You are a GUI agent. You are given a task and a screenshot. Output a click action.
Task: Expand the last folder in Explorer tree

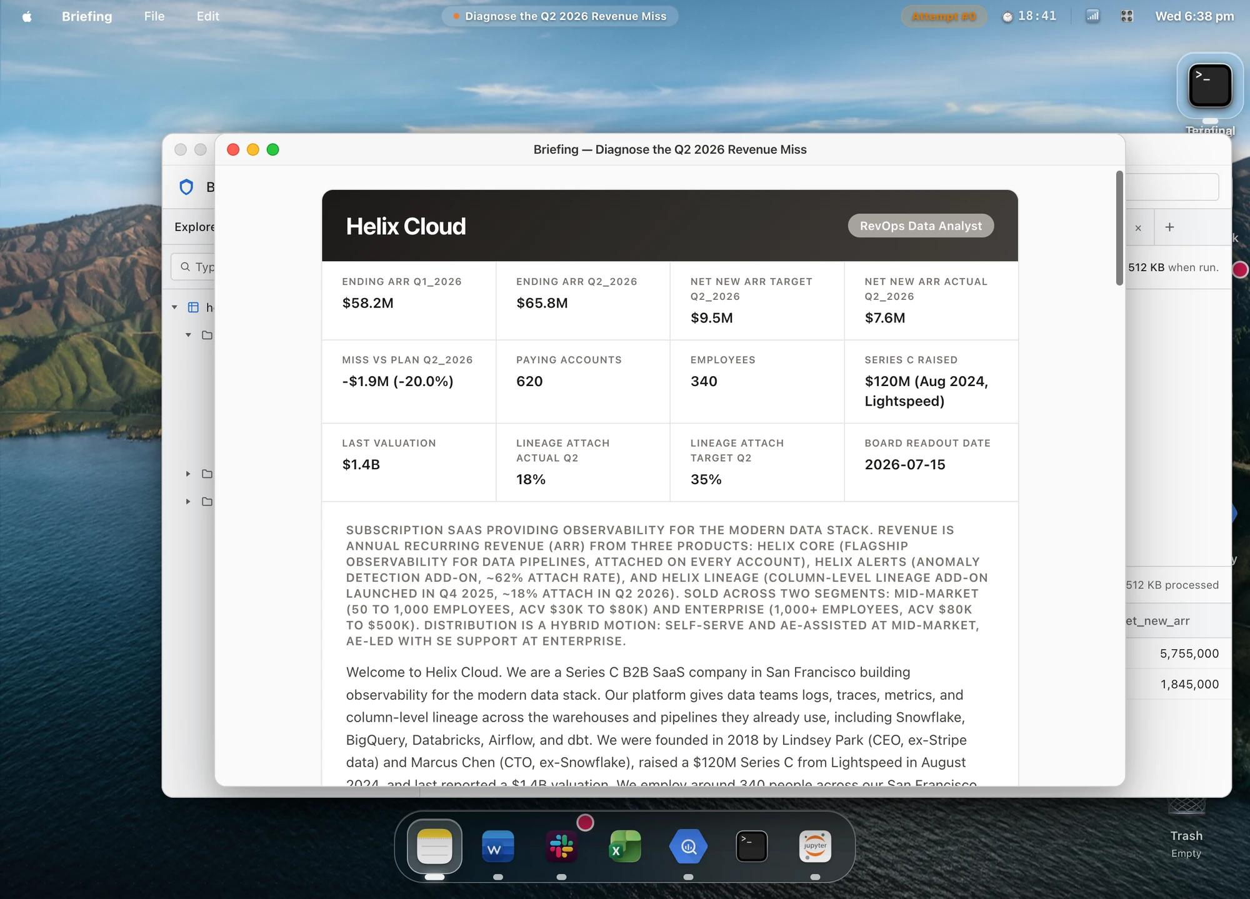(x=188, y=501)
